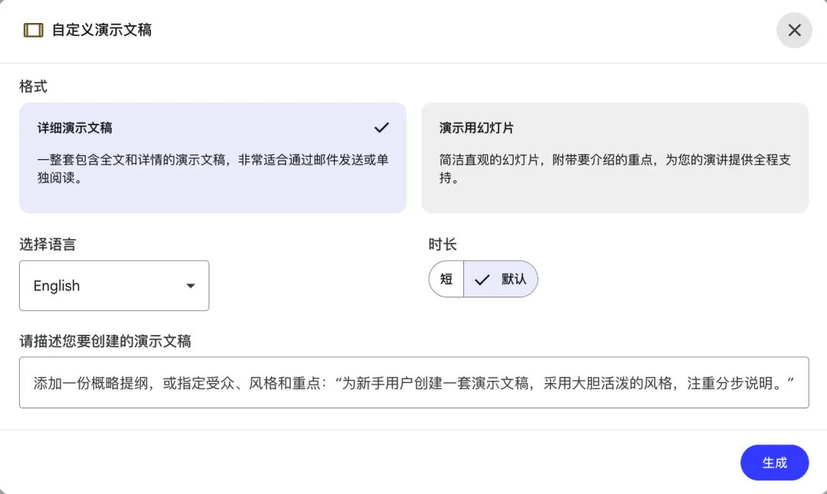This screenshot has height=494, width=827.
Task: Open the English language dropdown
Action: tap(114, 286)
